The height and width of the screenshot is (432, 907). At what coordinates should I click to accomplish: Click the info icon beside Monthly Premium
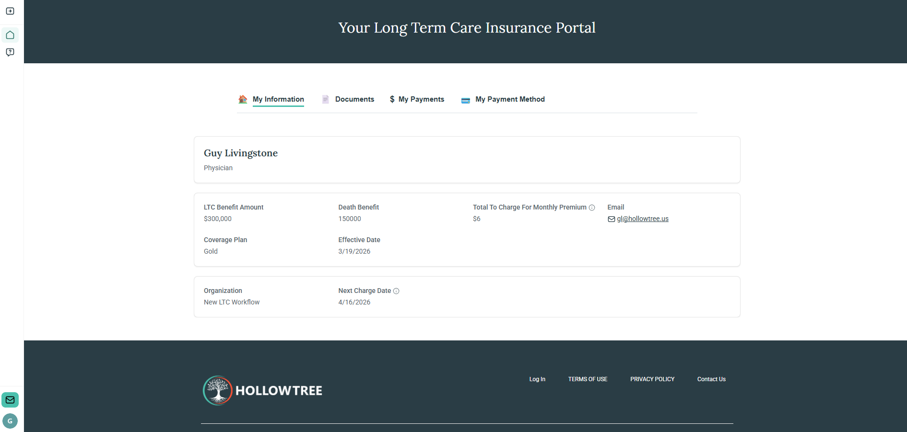pos(592,207)
